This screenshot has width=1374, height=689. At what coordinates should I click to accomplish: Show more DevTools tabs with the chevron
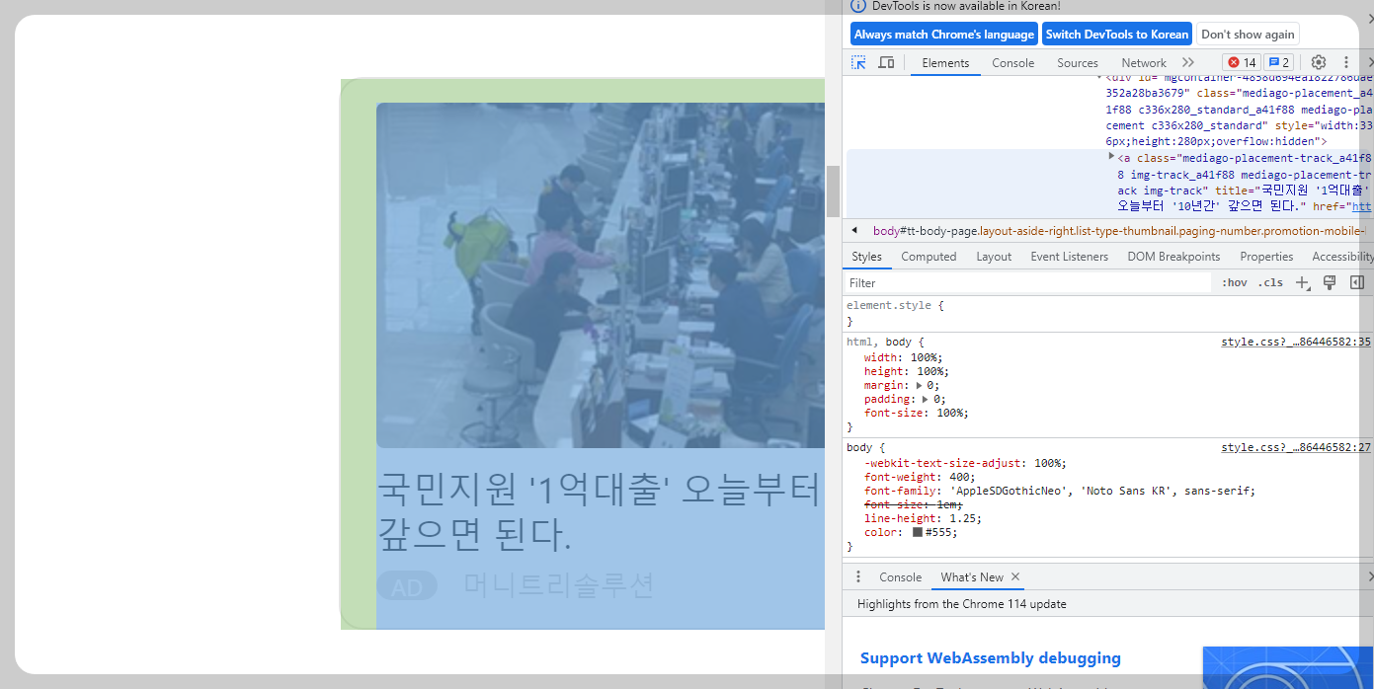click(1188, 62)
